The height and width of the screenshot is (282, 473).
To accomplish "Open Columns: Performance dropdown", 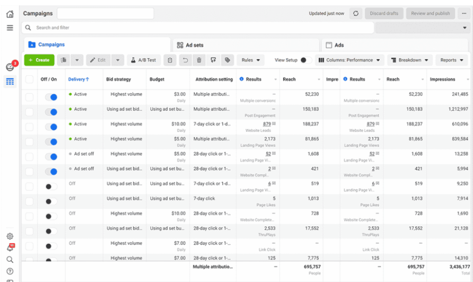I will tap(349, 60).
